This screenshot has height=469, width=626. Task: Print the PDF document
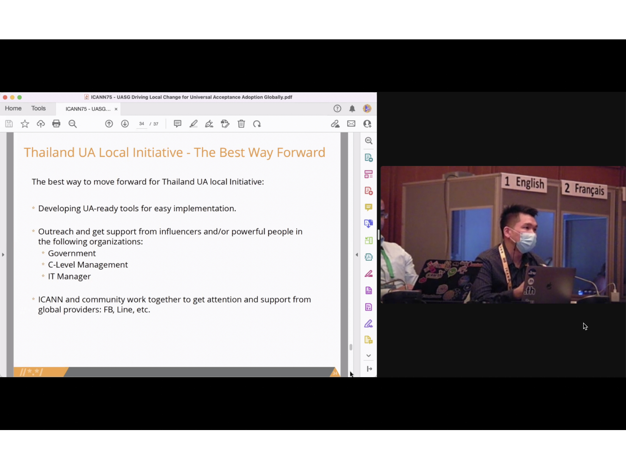coord(56,124)
